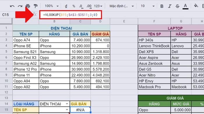Click the GIẢM GIÁ orange header cell
This screenshot has height=114, width=204.
pyautogui.click(x=100, y=34)
